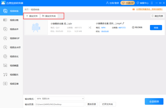Click the 添加文件夹 button
The image size is (166, 108).
point(49,16)
